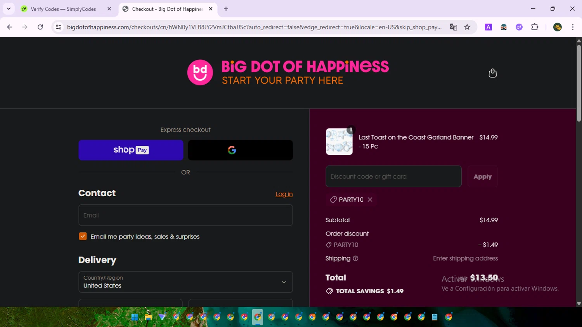Click the Discount code or gift card field

pyautogui.click(x=393, y=176)
